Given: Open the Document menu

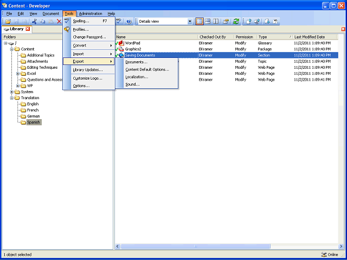Looking at the screenshot, I should click(50, 14).
